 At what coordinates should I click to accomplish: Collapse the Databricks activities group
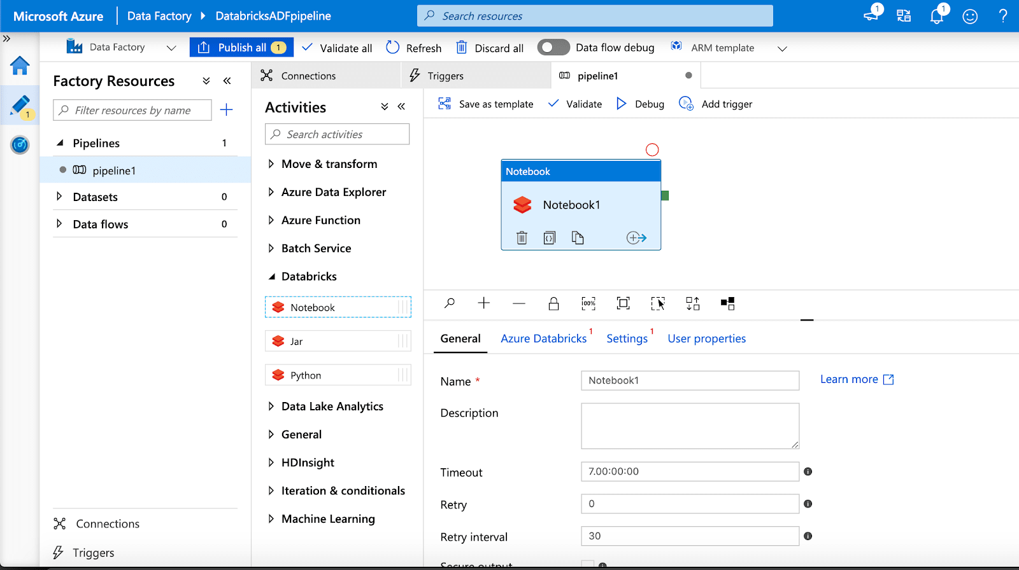[x=272, y=277]
